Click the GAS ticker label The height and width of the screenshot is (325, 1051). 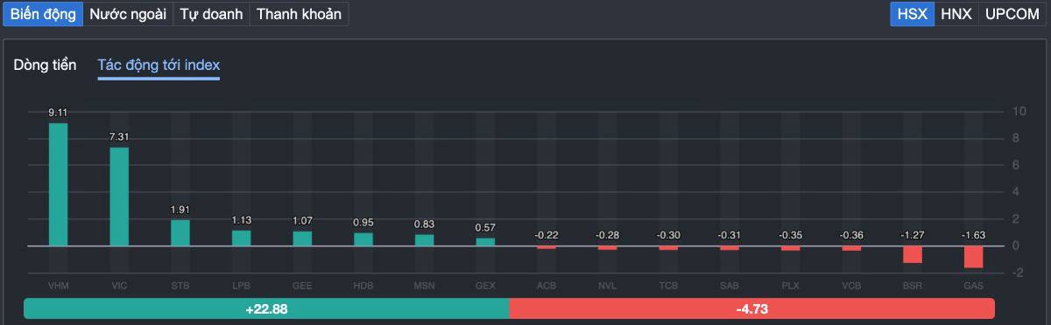pyautogui.click(x=974, y=286)
